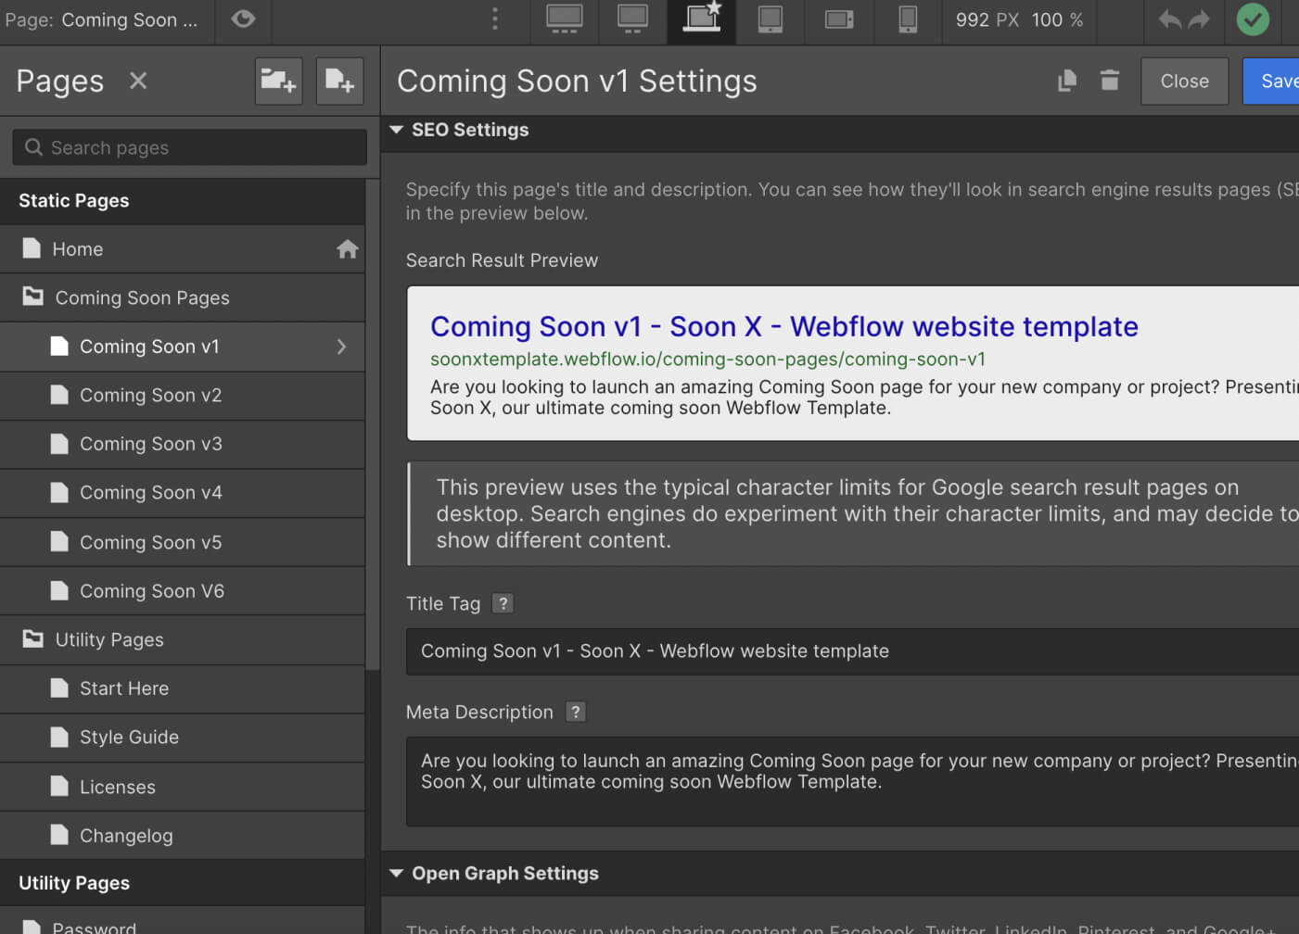Delete the page with the trash icon

(x=1109, y=81)
